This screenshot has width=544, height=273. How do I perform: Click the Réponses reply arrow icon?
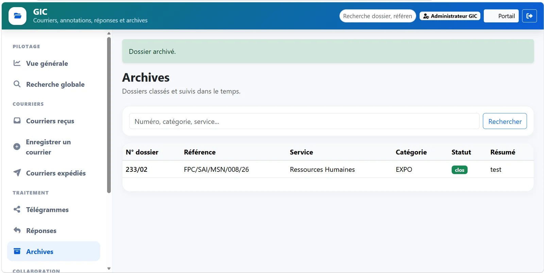(17, 230)
